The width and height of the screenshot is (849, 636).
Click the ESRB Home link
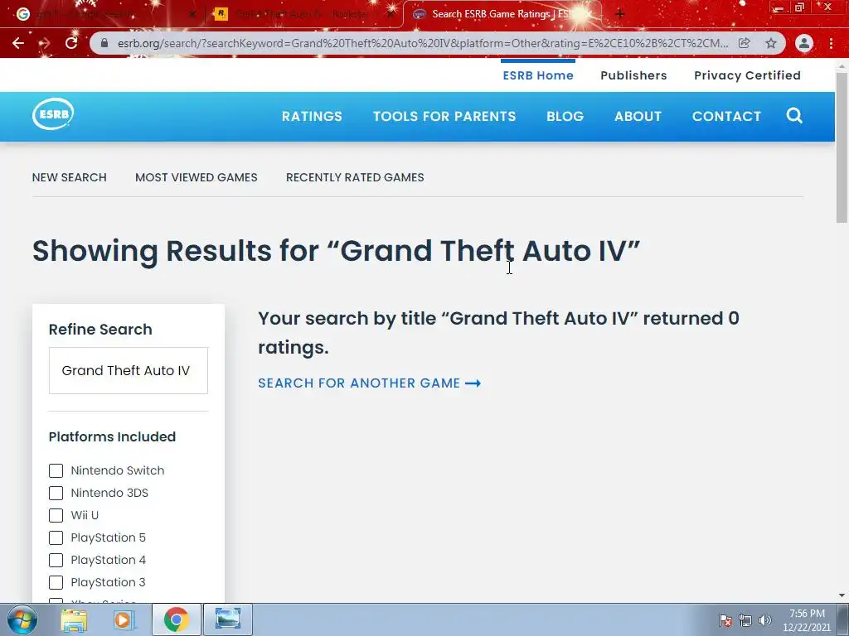pos(537,75)
